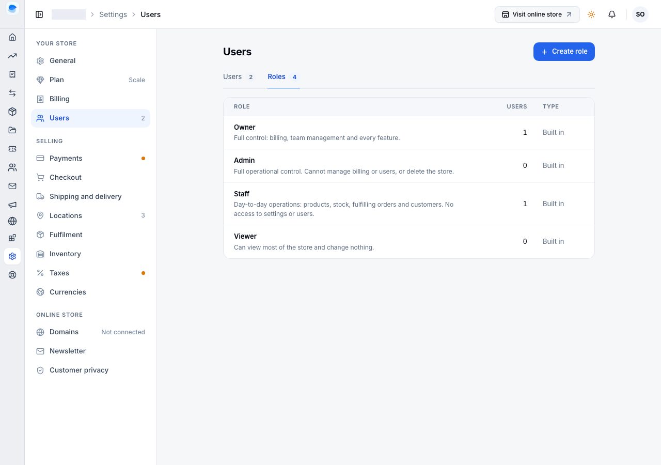The height and width of the screenshot is (465, 661).
Task: Open Taxes settings
Action: 91,273
